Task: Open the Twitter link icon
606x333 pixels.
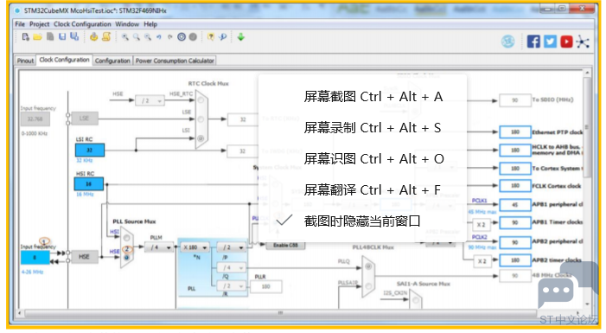Action: click(x=551, y=42)
